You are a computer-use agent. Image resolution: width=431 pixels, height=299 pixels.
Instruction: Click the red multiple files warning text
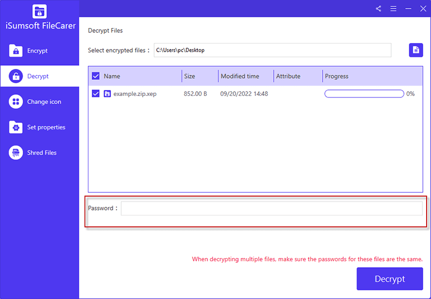[307, 259]
